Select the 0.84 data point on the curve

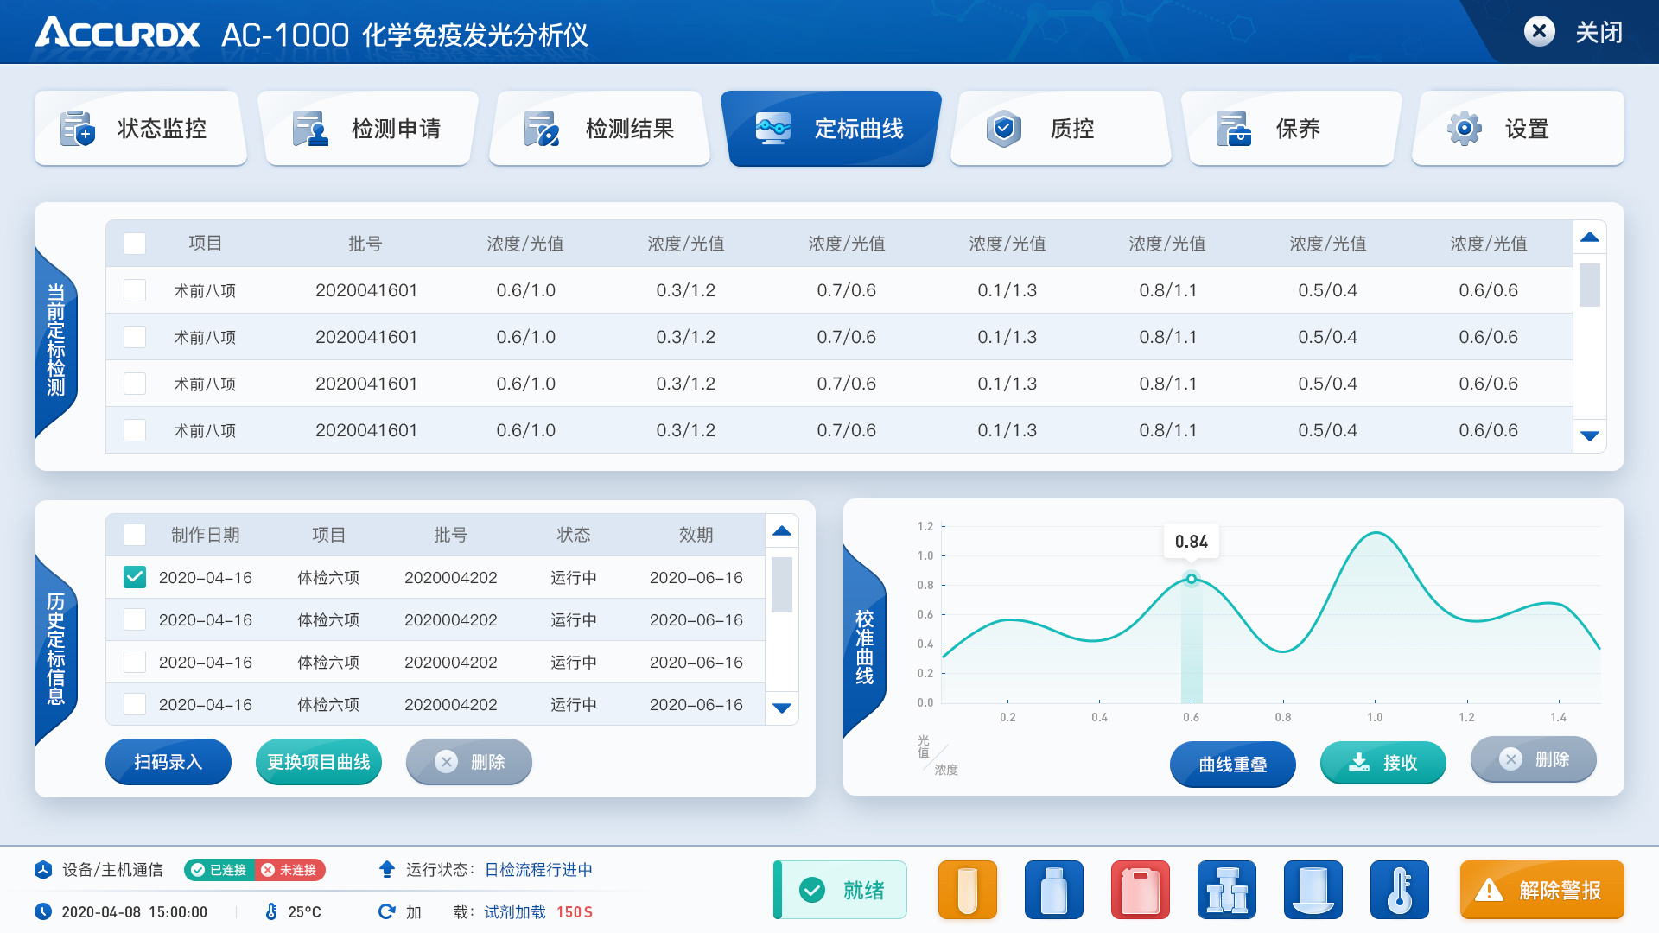(1192, 580)
